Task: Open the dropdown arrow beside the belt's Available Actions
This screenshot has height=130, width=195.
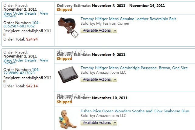Action: click(x=115, y=31)
